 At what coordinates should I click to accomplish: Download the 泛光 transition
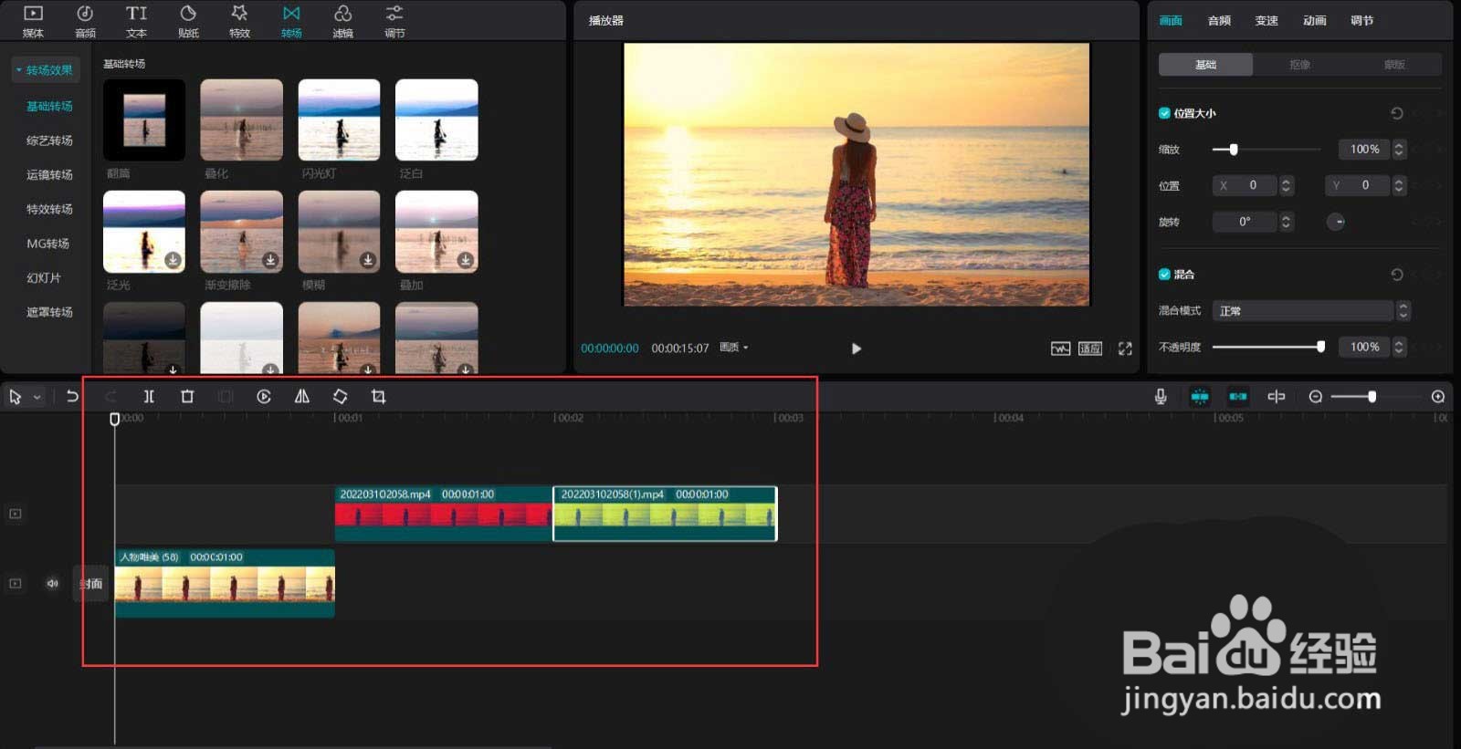173,260
